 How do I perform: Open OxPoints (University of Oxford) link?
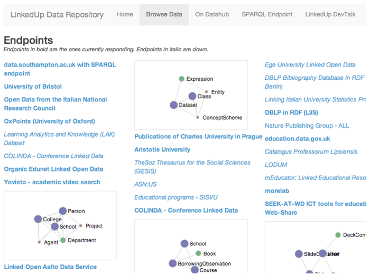pyautogui.click(x=50, y=121)
